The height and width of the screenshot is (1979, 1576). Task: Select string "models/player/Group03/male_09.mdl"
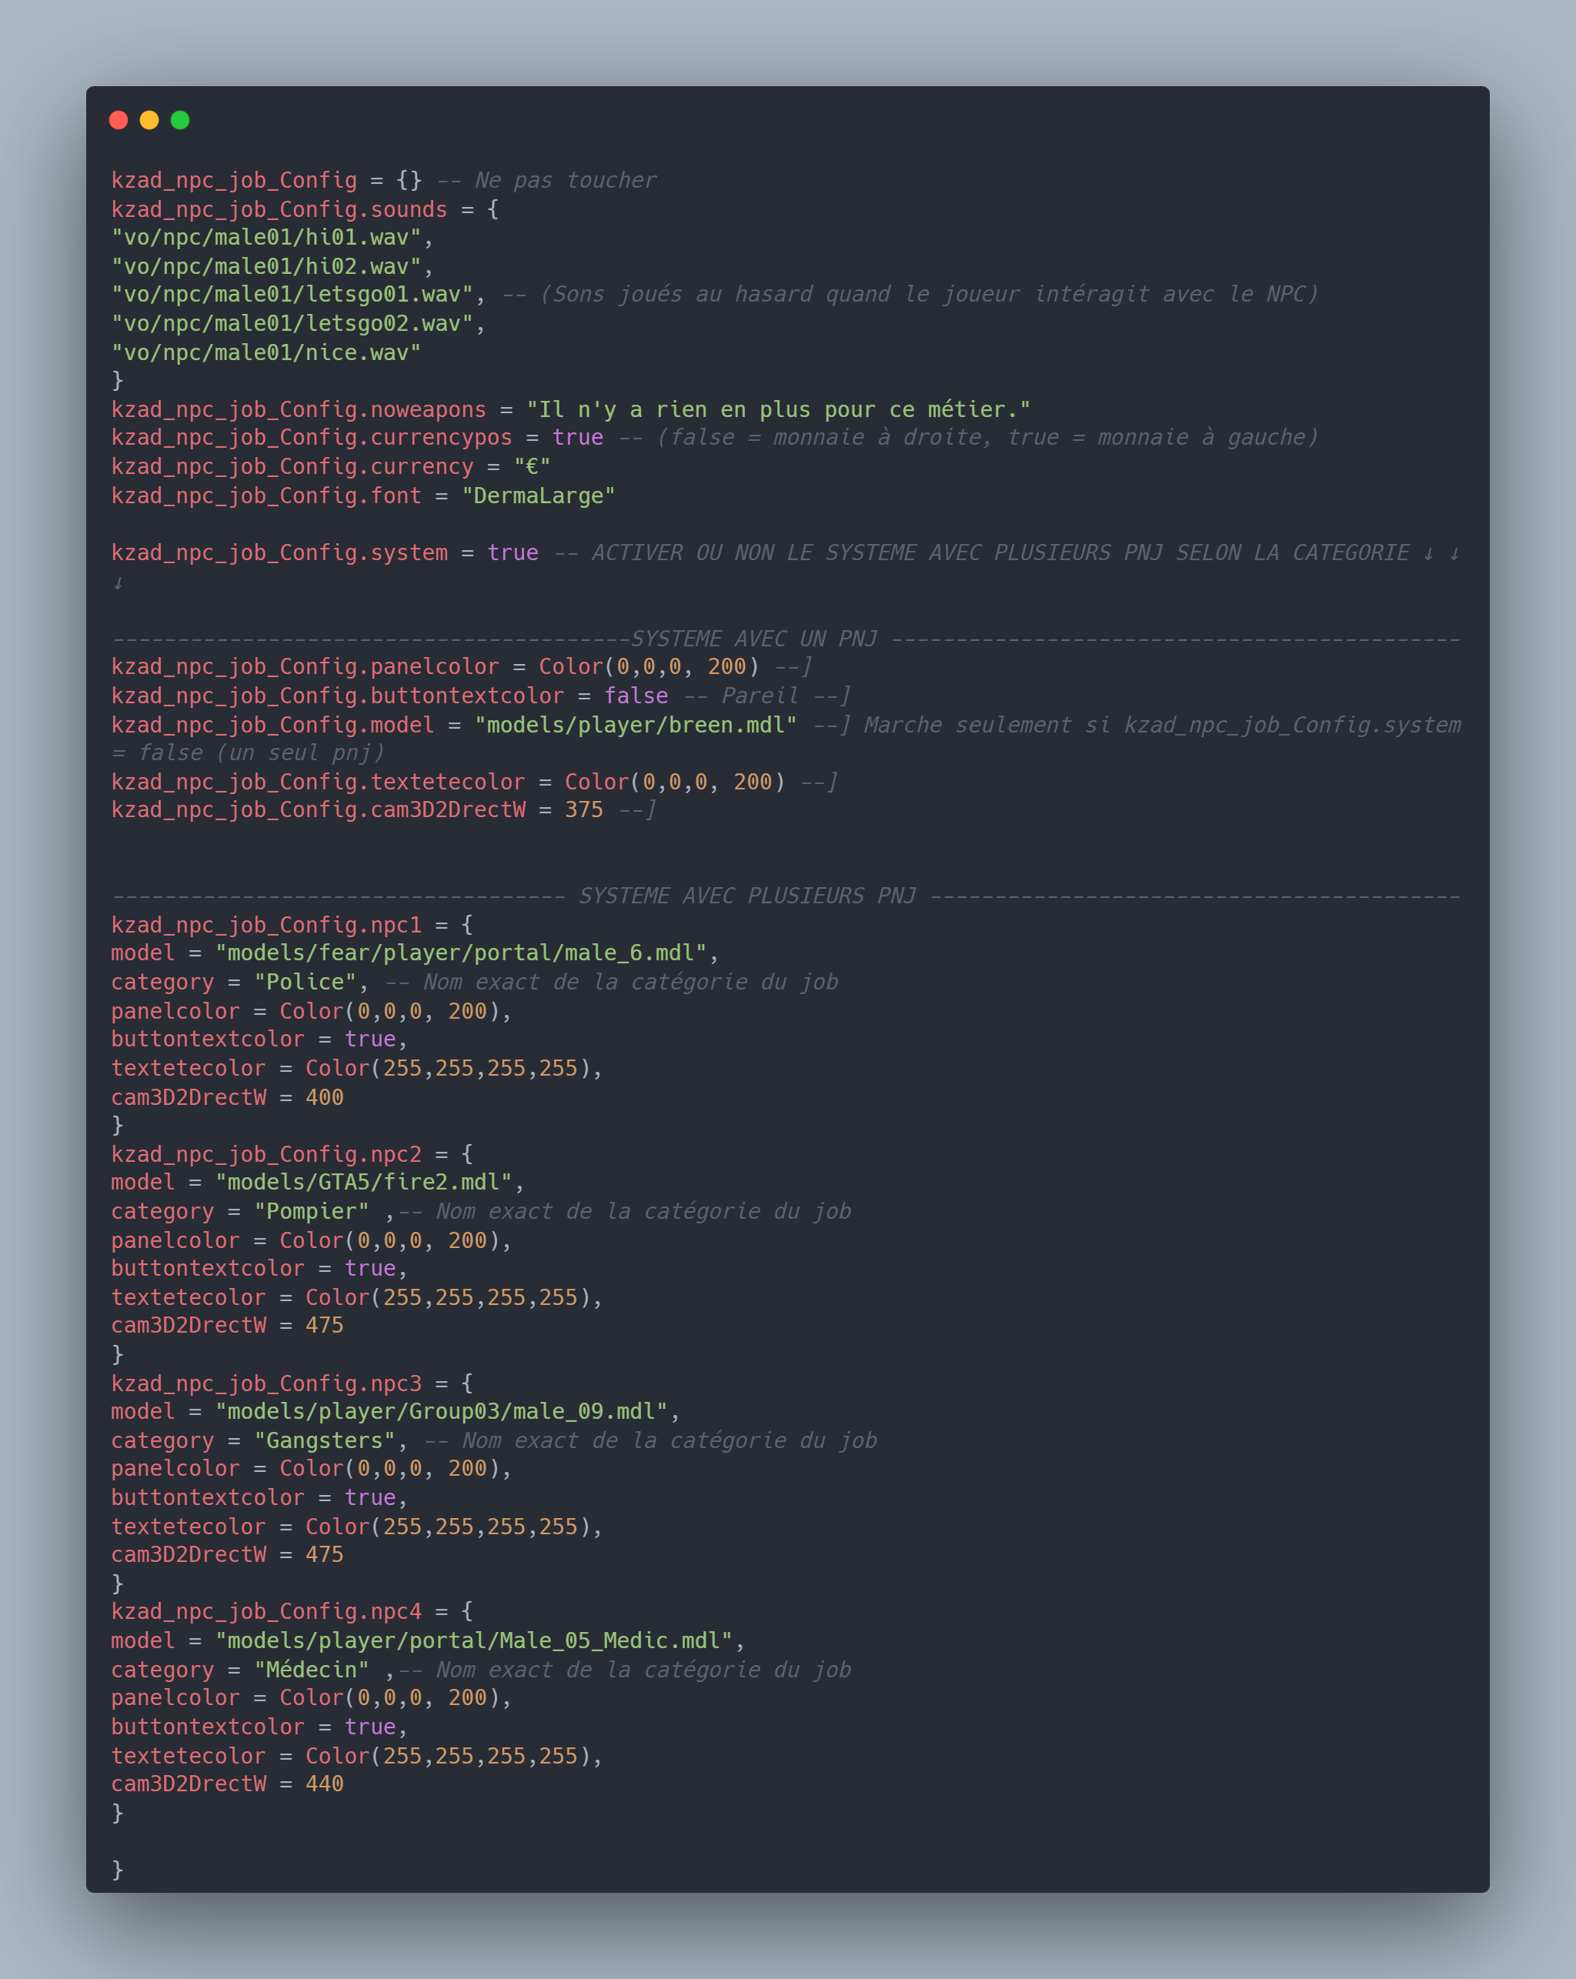[x=442, y=1412]
